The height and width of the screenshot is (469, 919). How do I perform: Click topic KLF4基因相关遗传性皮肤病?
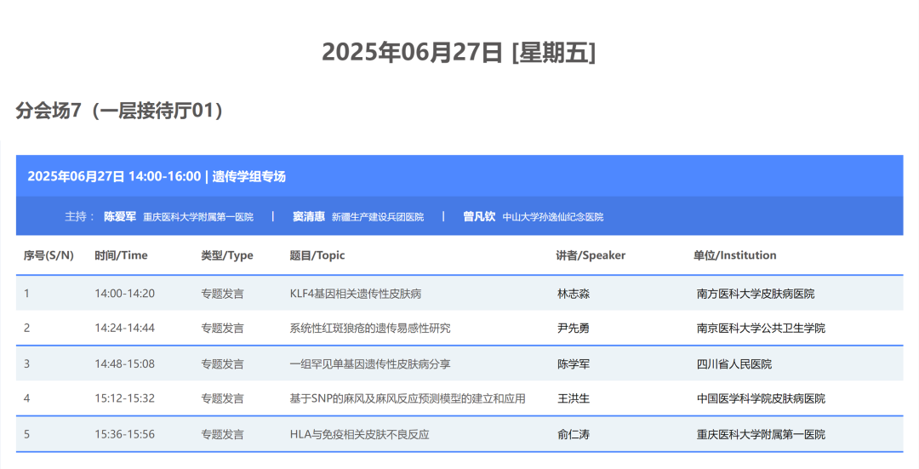pyautogui.click(x=355, y=294)
